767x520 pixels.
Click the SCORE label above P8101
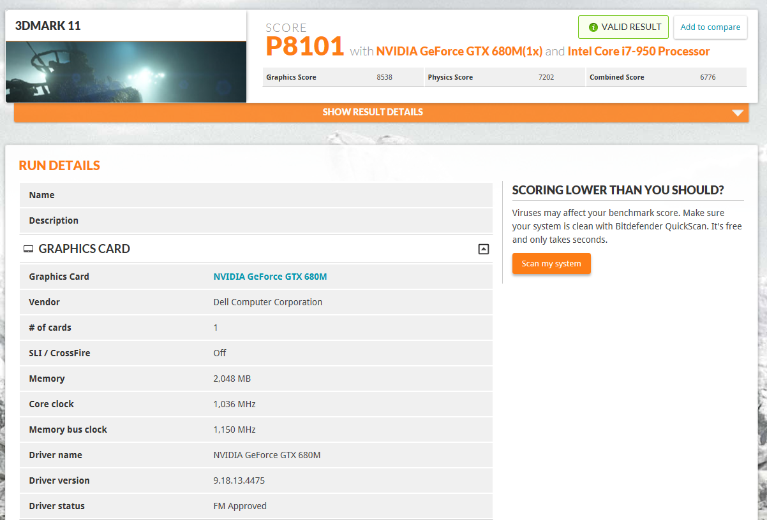click(286, 28)
